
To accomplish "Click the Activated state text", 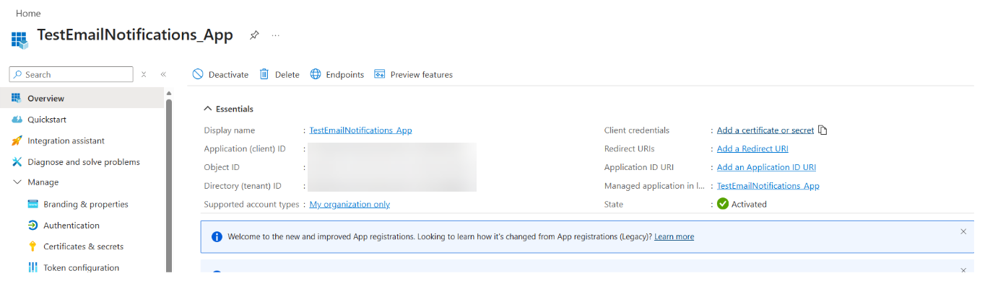I will click(x=750, y=204).
